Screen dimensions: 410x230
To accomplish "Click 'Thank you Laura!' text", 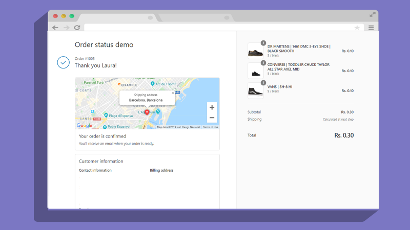I will [x=96, y=65].
